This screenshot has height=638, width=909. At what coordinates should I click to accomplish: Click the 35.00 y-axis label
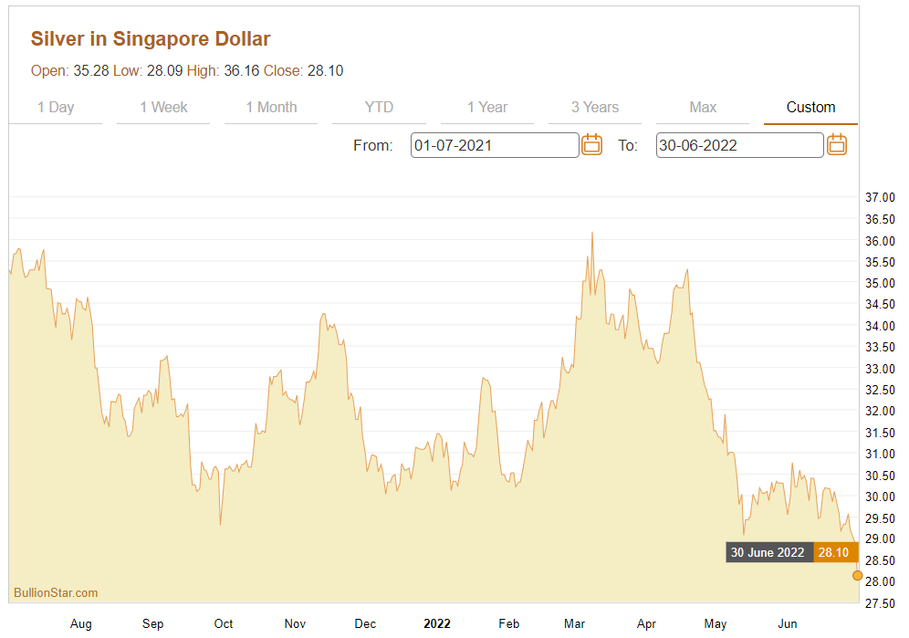coord(880,283)
